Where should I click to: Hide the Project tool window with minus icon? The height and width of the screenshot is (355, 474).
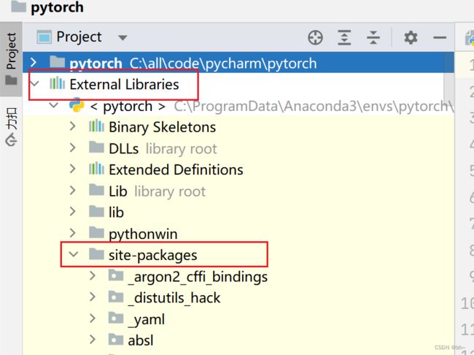tap(440, 38)
